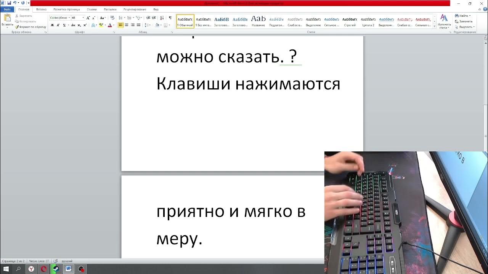Screen dimensions: 488x274
Task: Open shading paint bucket color
Action: point(157,25)
